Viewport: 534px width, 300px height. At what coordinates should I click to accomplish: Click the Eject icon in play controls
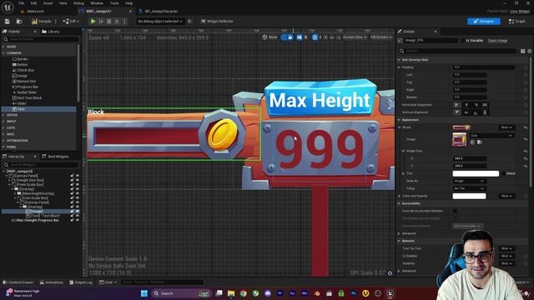pyautogui.click(x=117, y=21)
